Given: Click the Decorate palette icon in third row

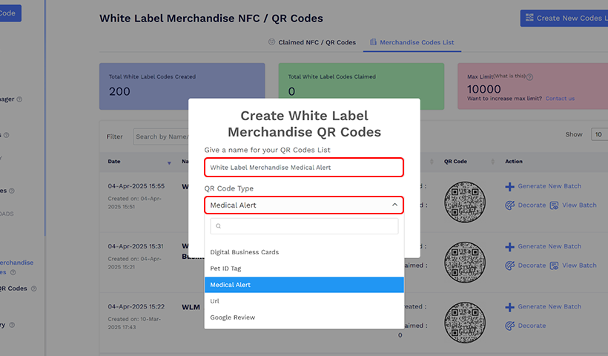Looking at the screenshot, I should tap(509, 326).
